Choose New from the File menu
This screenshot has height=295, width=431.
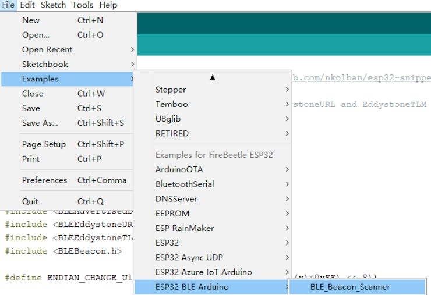click(68, 20)
